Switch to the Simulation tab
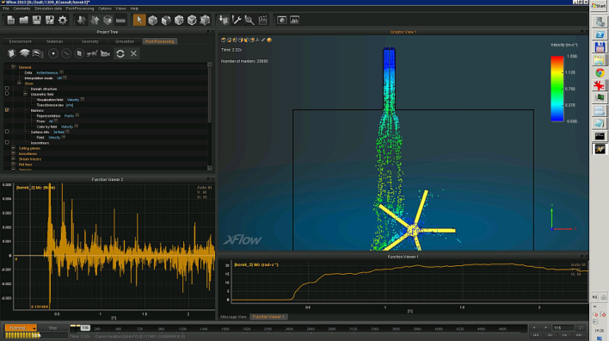The height and width of the screenshot is (341, 609). pyautogui.click(x=125, y=41)
